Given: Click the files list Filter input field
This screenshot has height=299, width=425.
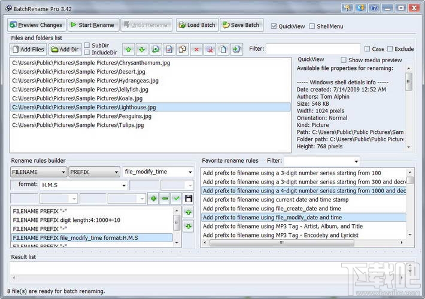Looking at the screenshot, I should [313, 49].
